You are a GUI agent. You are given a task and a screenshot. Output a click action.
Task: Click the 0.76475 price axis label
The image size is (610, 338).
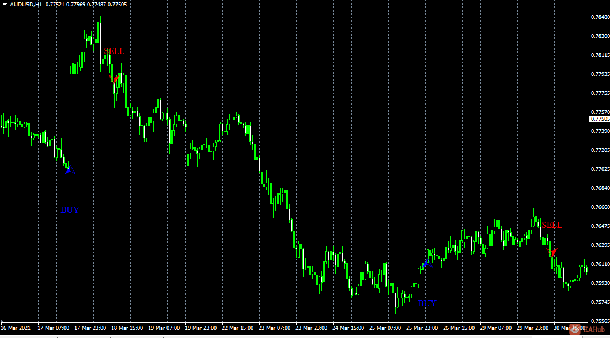(600, 226)
